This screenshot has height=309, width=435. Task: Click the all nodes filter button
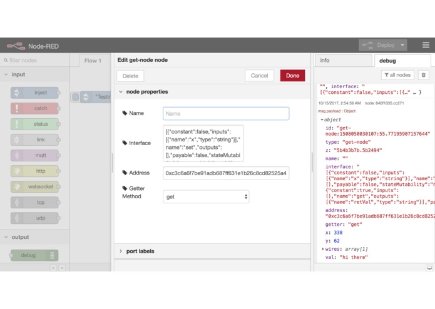(x=397, y=75)
